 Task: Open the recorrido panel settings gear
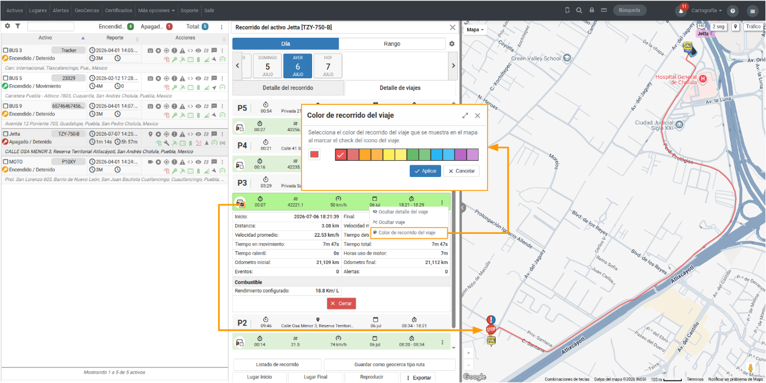tap(452, 44)
